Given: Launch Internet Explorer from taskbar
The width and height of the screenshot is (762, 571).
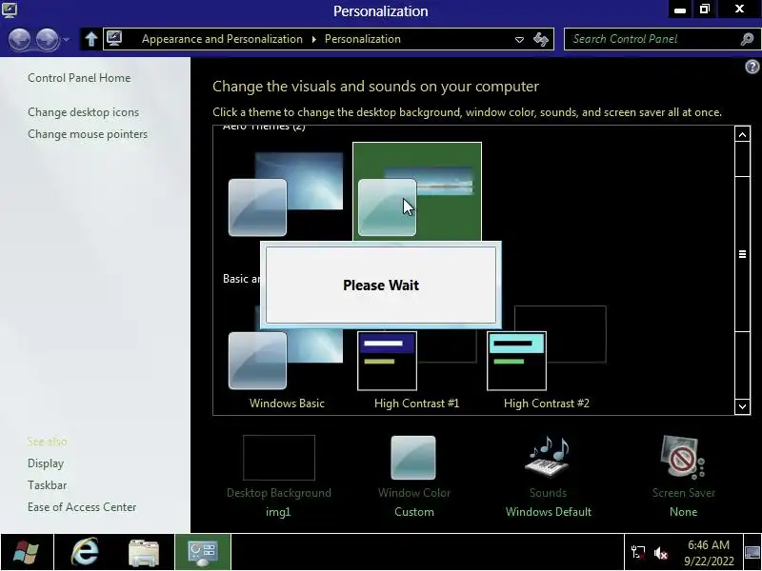Looking at the screenshot, I should point(84,552).
